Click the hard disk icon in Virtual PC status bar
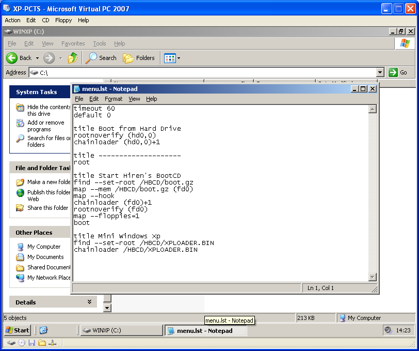The width and height of the screenshot is (419, 351). [x=11, y=343]
